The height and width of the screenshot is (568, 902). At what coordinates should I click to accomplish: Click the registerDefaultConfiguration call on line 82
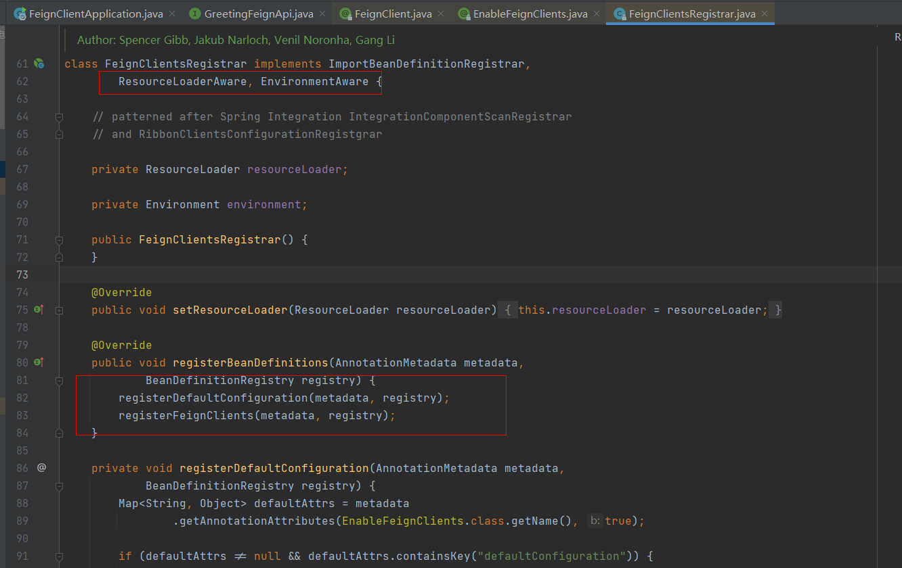coord(213,398)
